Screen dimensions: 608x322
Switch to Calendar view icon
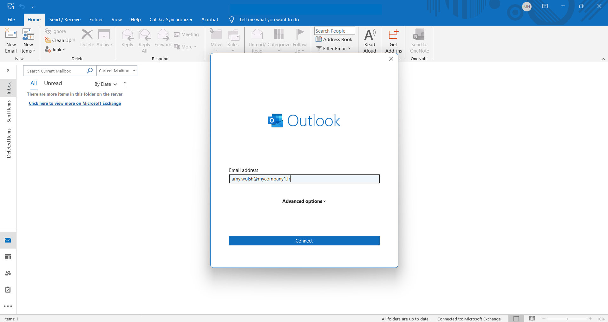(8, 257)
